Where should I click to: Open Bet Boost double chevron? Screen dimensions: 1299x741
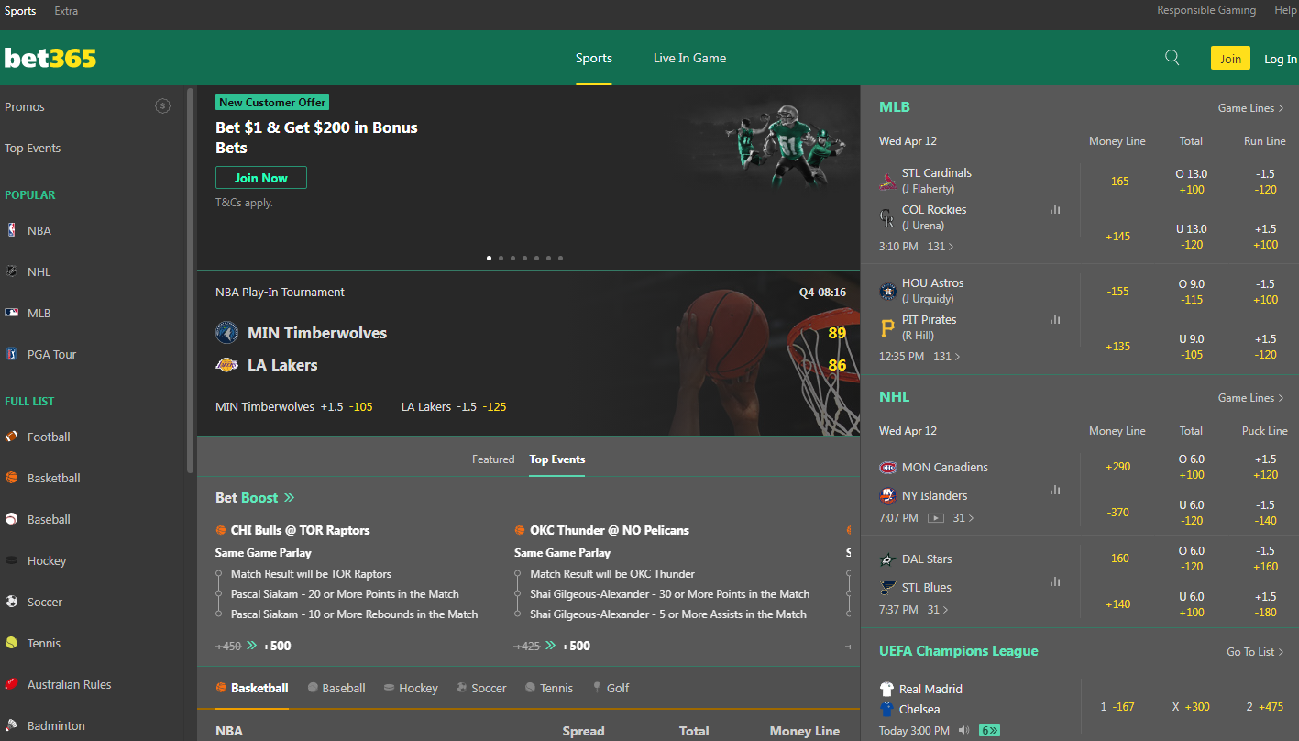point(290,498)
